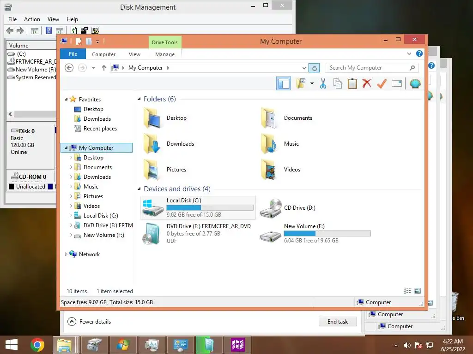Open Google Chrome from the taskbar

coord(37,345)
